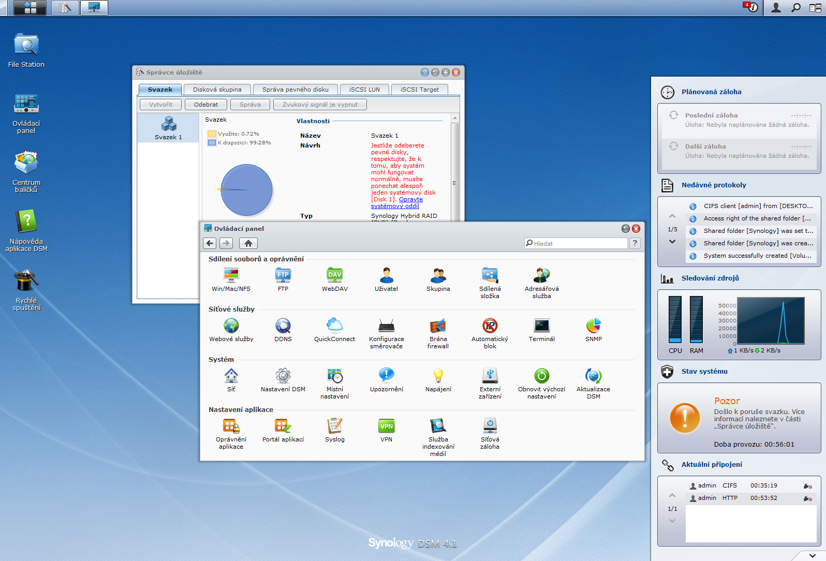Open Aktualizace DSM update icon

(x=593, y=376)
